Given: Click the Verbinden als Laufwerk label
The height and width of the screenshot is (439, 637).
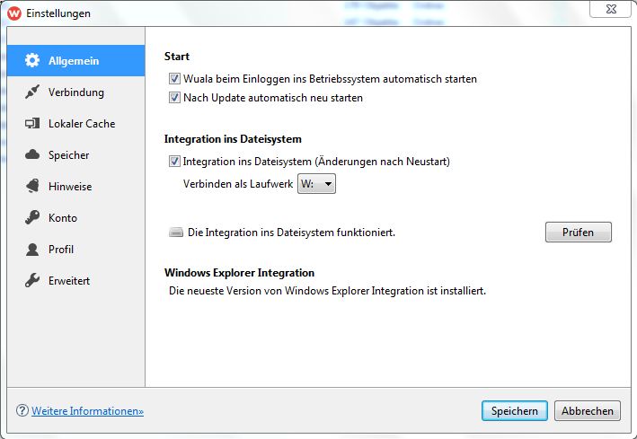Looking at the screenshot, I should pos(238,184).
